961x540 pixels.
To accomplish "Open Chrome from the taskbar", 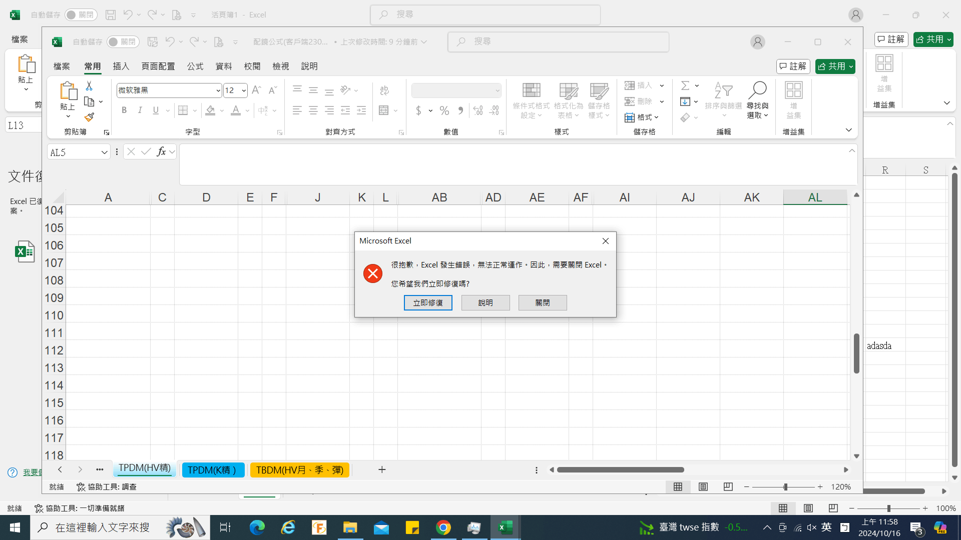I will point(443,527).
